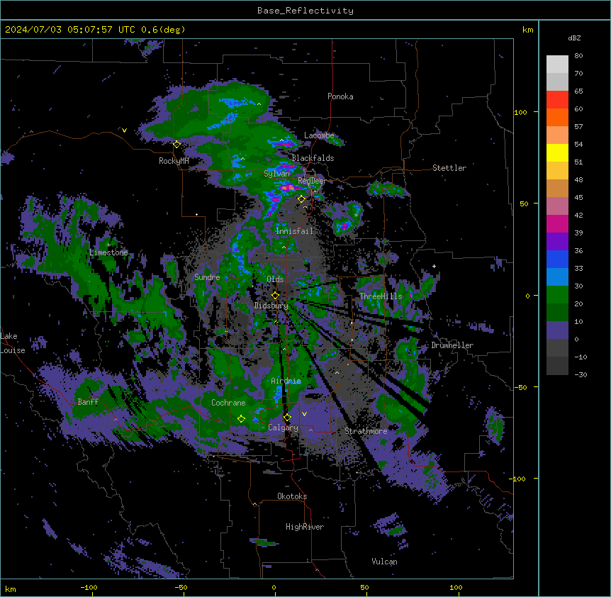Select the slate 0-10 dBZ legend swatch

click(557, 330)
